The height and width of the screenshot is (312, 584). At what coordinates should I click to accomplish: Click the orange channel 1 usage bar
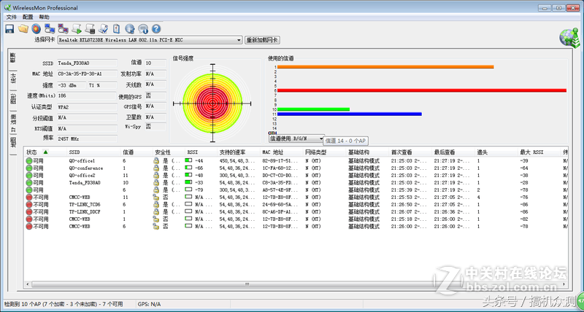click(385, 67)
